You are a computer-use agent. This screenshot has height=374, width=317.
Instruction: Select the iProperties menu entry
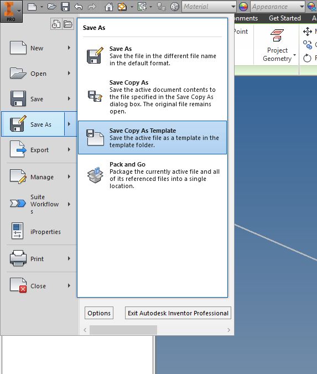click(x=39, y=231)
